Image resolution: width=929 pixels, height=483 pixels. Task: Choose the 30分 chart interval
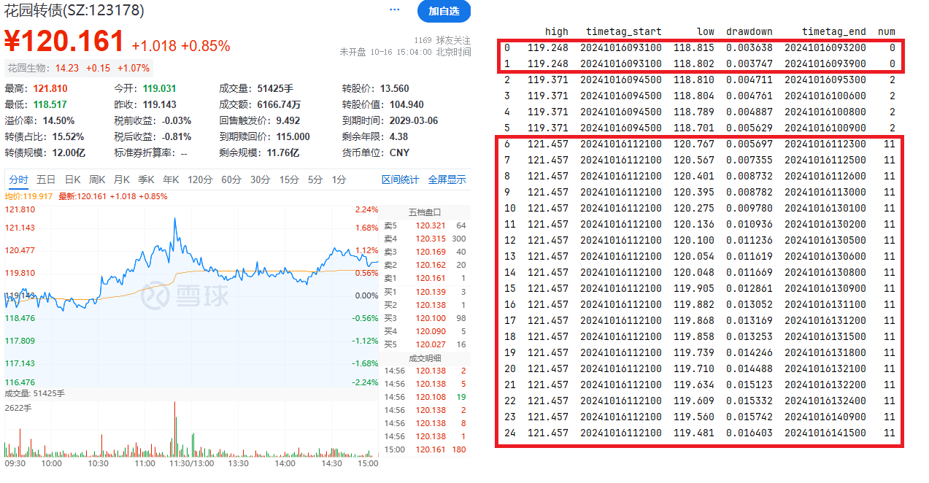click(260, 179)
